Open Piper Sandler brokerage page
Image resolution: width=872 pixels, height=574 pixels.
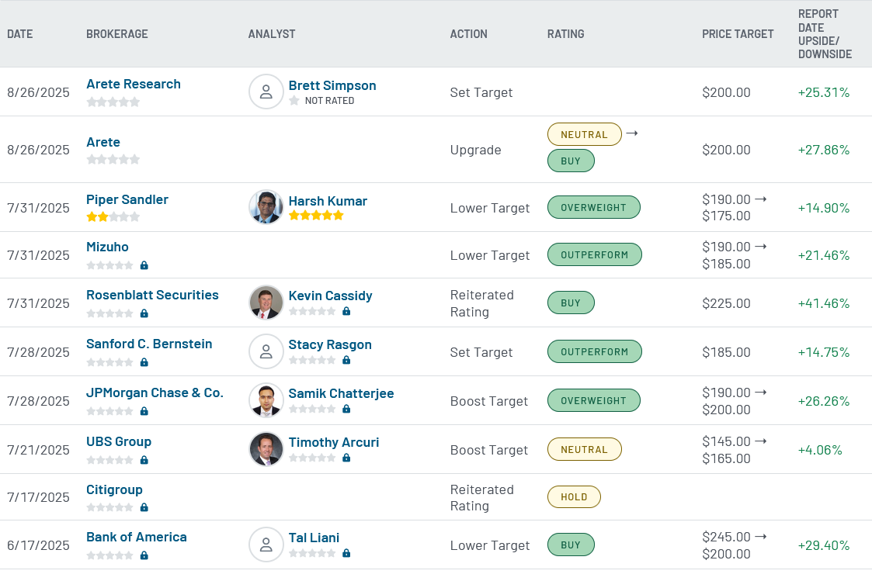[x=127, y=199]
